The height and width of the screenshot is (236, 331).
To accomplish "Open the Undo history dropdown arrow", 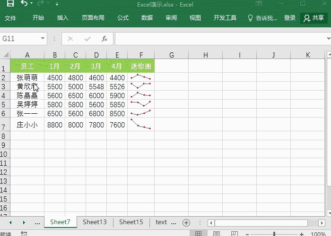I will [32, 4].
